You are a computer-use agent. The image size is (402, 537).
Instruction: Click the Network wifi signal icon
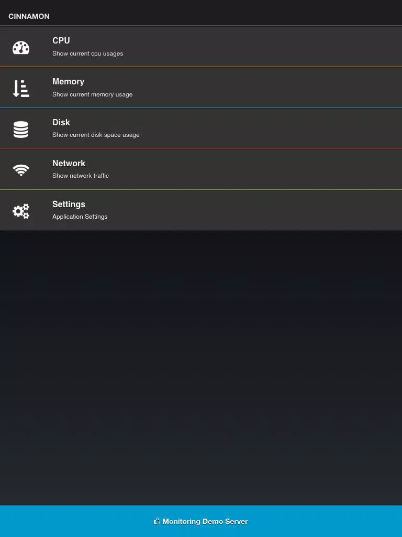(x=21, y=170)
